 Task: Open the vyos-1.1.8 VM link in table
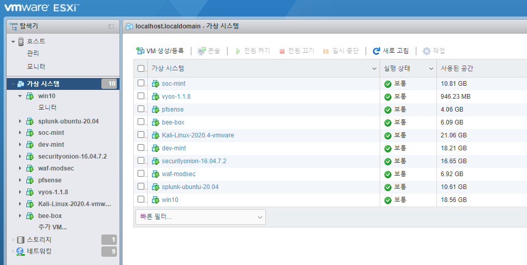tap(176, 97)
